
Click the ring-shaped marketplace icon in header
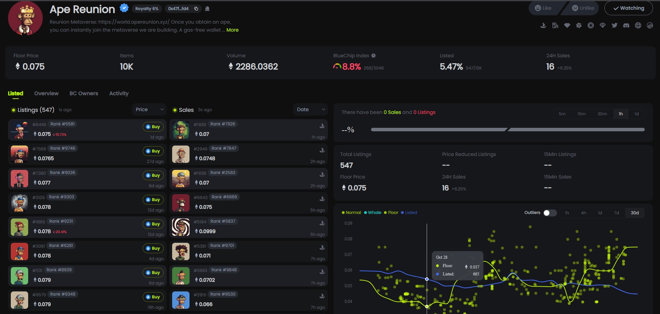click(x=590, y=25)
